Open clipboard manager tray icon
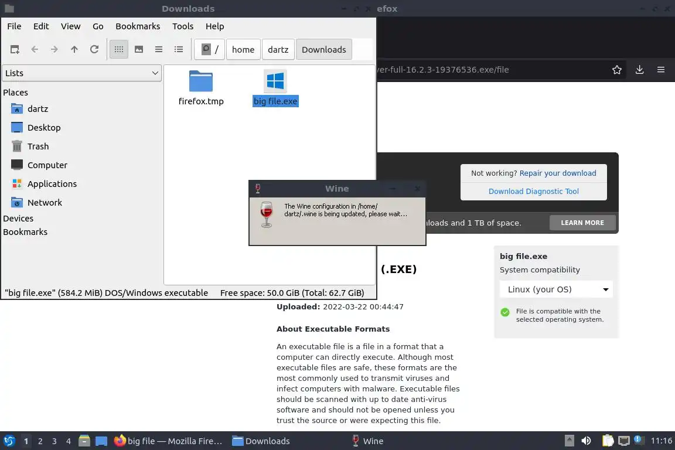This screenshot has height=450, width=675. point(608,441)
